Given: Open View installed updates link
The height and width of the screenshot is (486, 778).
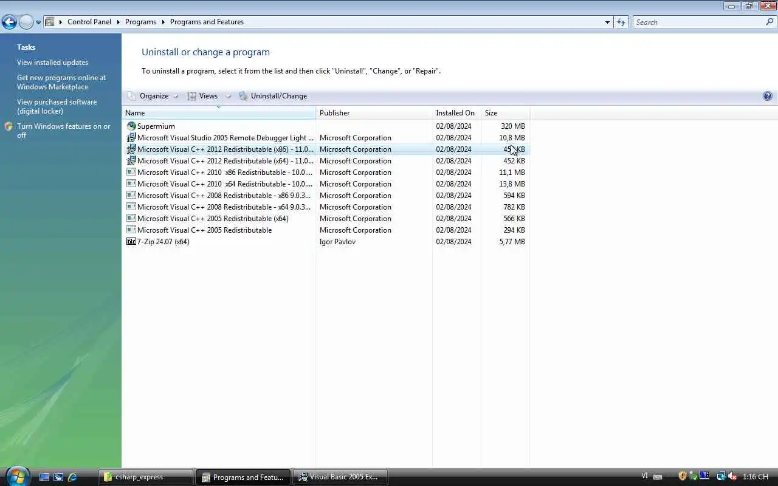Looking at the screenshot, I should [x=52, y=63].
